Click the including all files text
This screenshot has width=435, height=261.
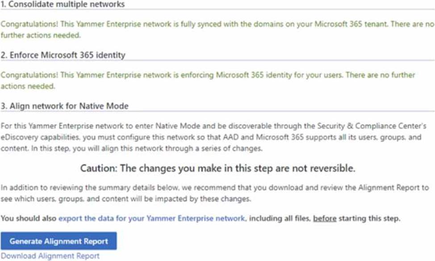point(280,218)
